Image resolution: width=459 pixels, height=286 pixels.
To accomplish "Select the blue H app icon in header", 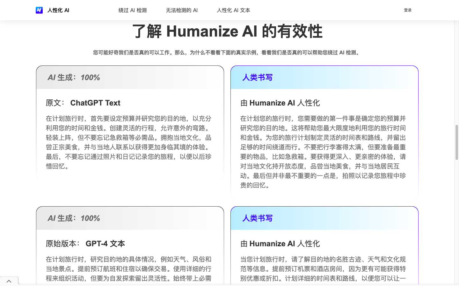I will tap(39, 10).
